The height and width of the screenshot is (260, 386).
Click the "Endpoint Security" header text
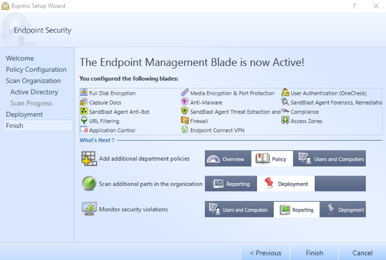point(43,30)
